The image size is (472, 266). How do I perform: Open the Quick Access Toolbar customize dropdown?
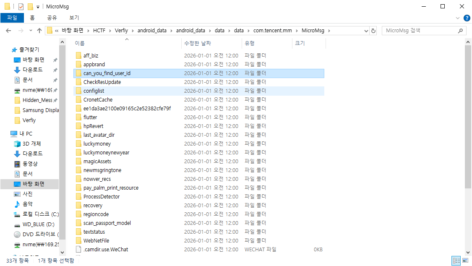(x=38, y=7)
